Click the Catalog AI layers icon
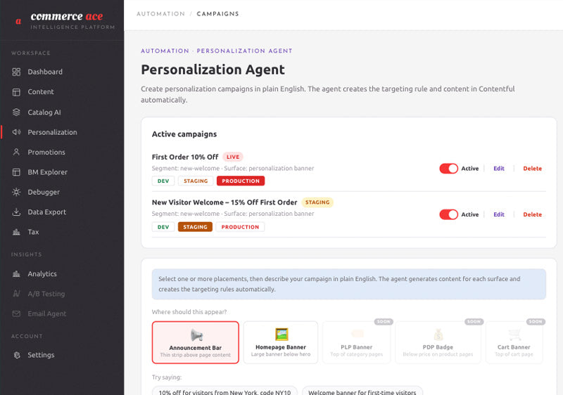This screenshot has height=395, width=563. (x=16, y=112)
